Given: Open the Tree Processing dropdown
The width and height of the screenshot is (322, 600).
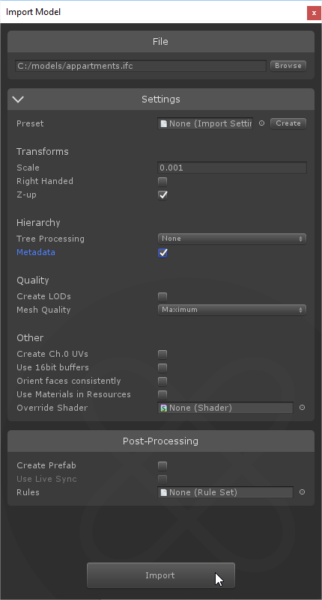Looking at the screenshot, I should (x=231, y=239).
